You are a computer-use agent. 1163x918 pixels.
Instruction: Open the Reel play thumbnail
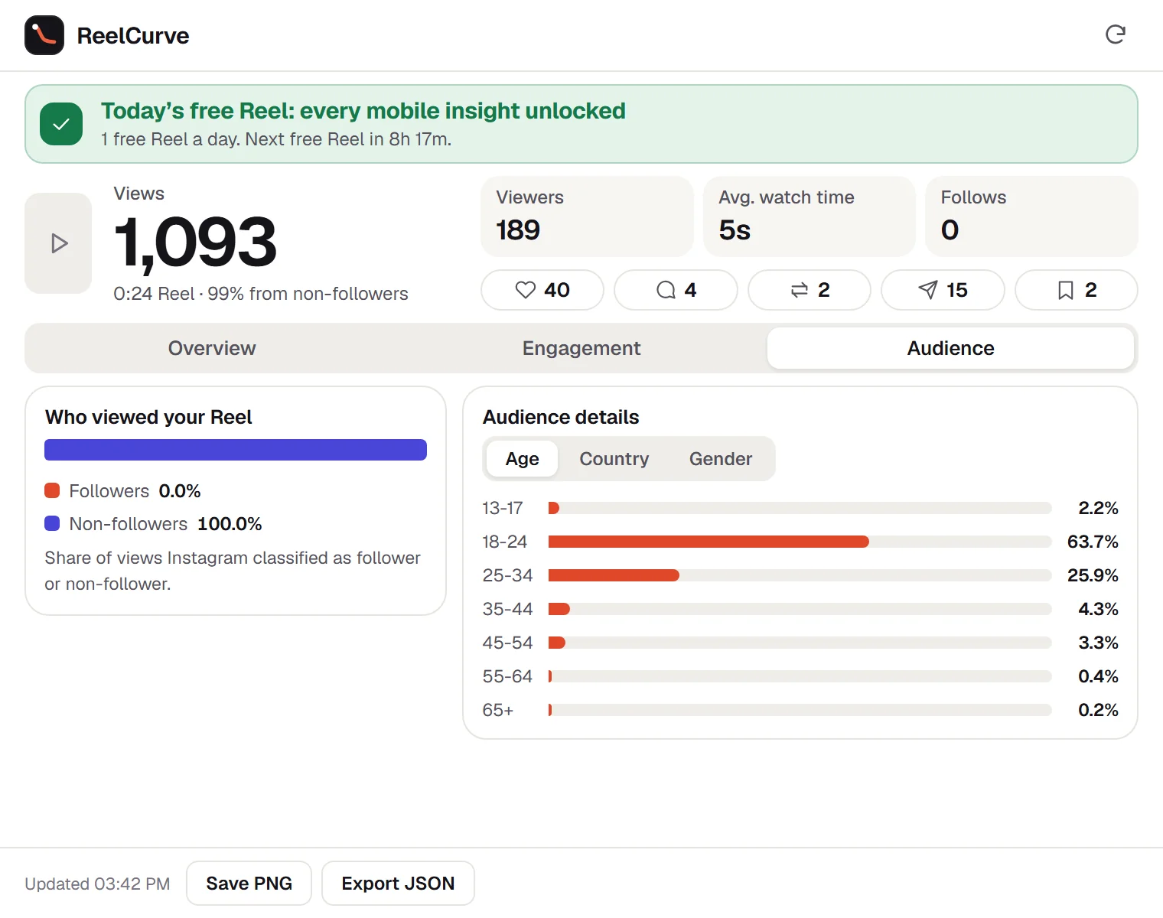coord(58,243)
